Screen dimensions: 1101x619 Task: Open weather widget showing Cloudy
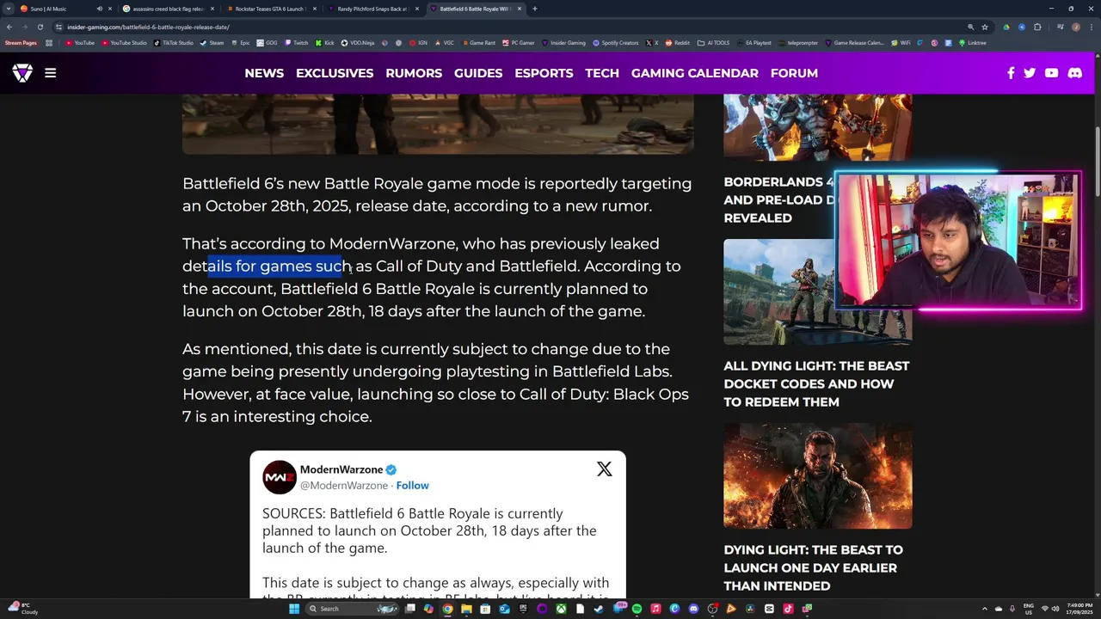23,609
